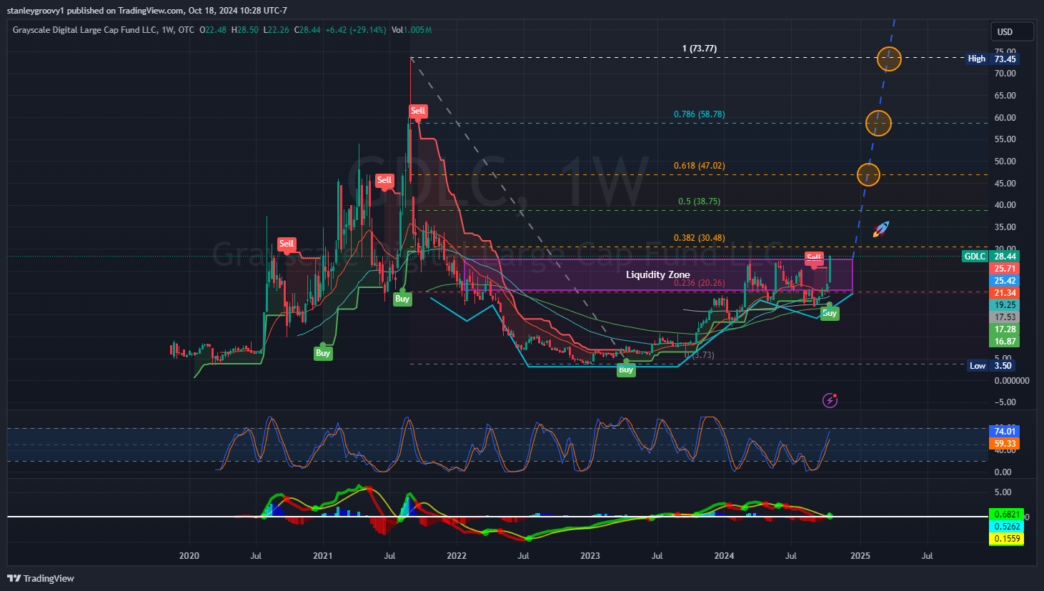Viewport: 1044px width, 591px height.
Task: Click the 0.618 (47.02) Fibonacci label
Action: tap(700, 166)
